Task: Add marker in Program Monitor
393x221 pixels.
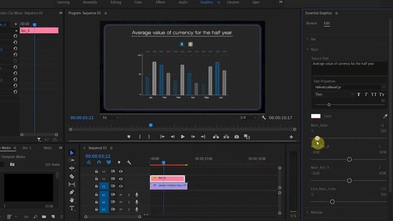Action: pyautogui.click(x=129, y=136)
